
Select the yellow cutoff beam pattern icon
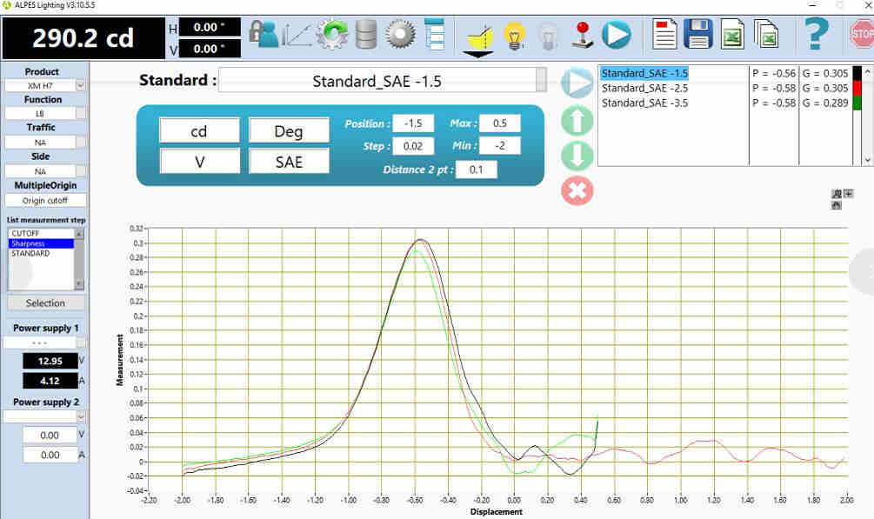point(479,39)
